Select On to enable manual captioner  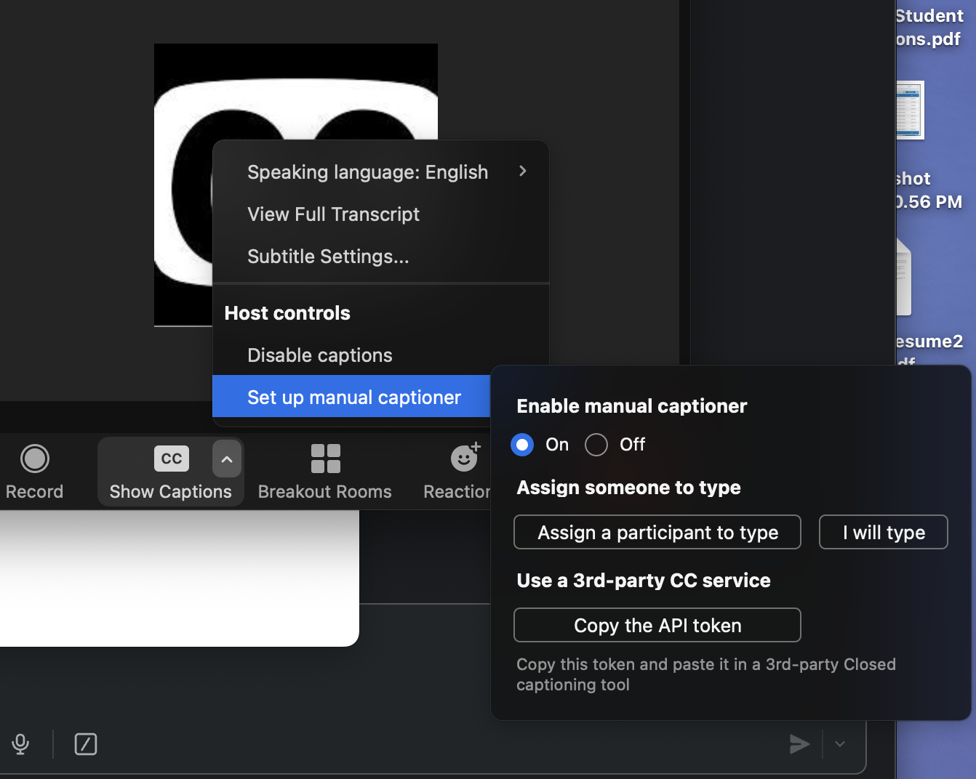(521, 445)
